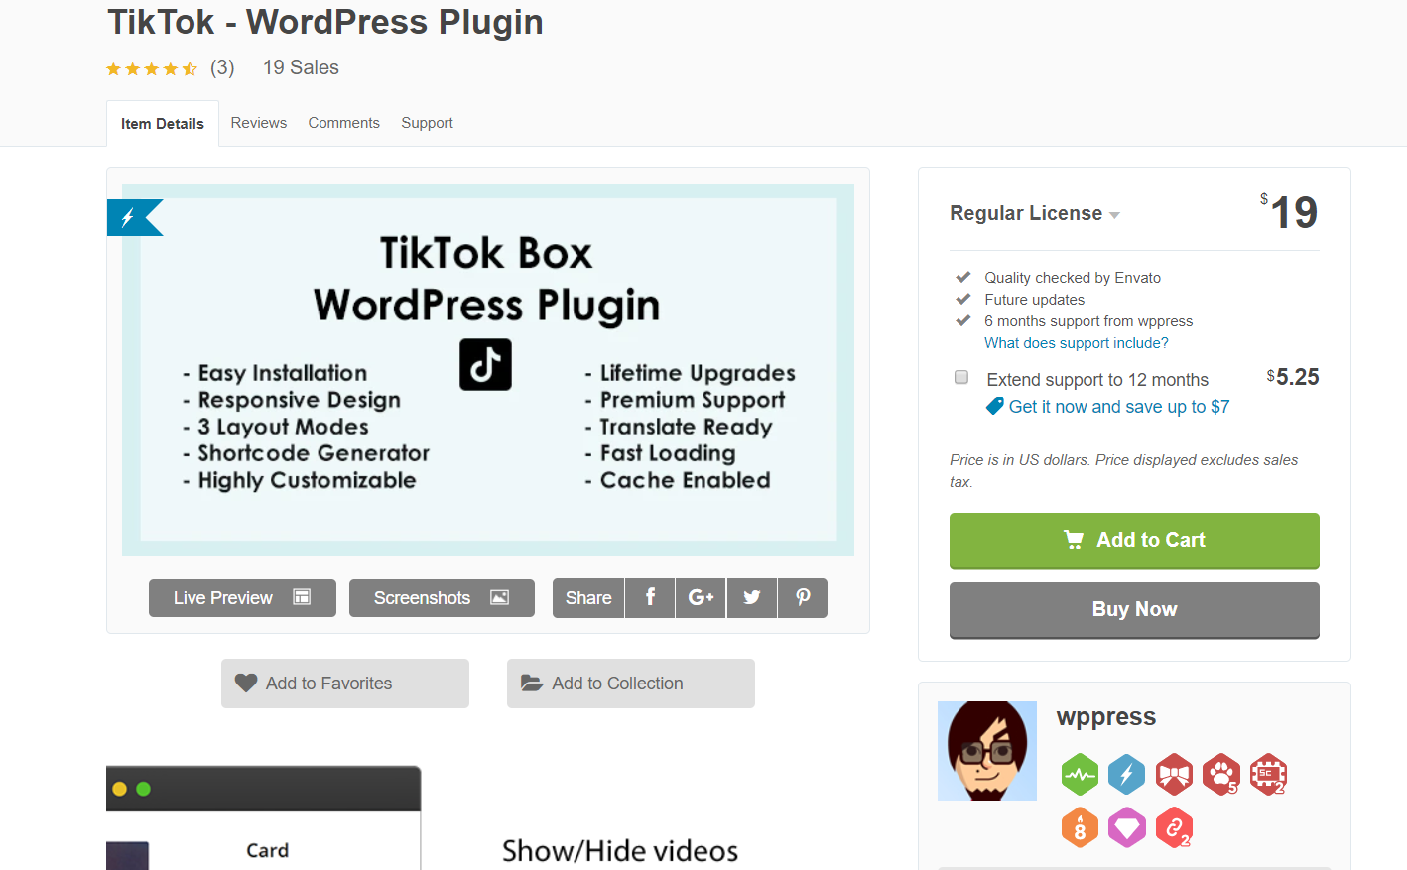The image size is (1407, 870).
Task: Click the five-star rating
Action: click(152, 68)
